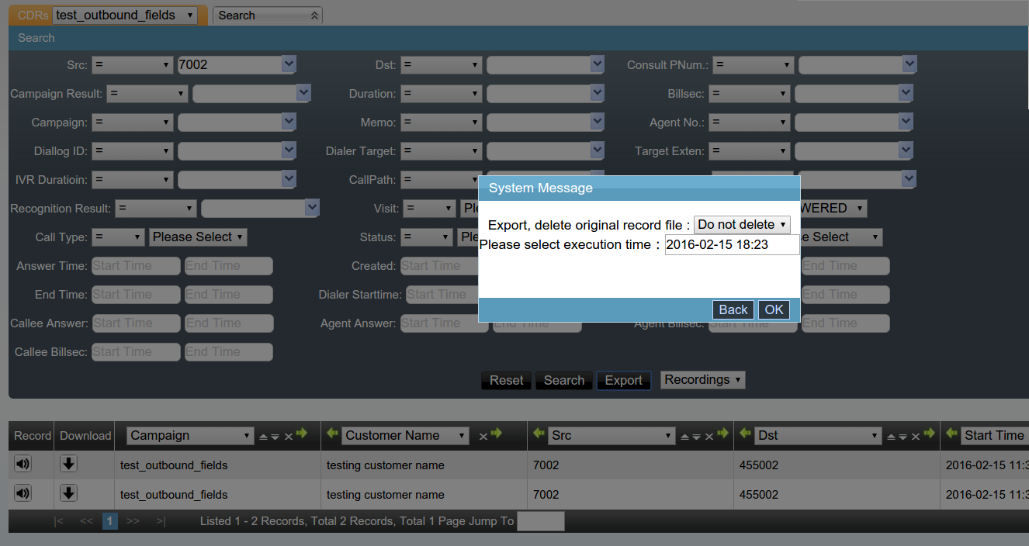This screenshot has width=1029, height=546.
Task: Click the execution time input field
Action: (x=732, y=245)
